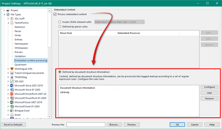The width and height of the screenshot is (222, 129).
Task: Click the Transit bilingual documents icon
Action: tap(12, 73)
